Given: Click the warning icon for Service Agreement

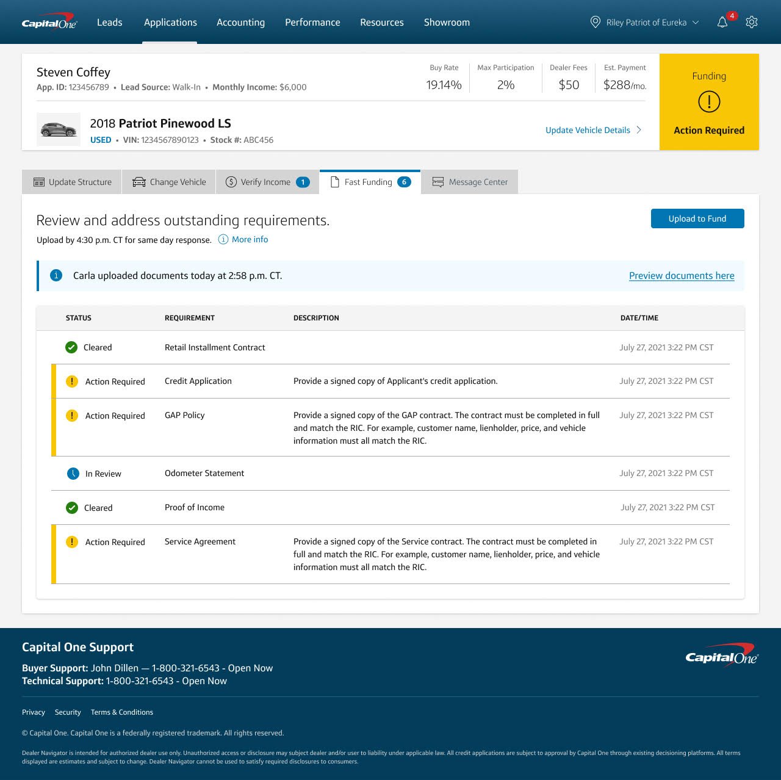Looking at the screenshot, I should pyautogui.click(x=72, y=542).
